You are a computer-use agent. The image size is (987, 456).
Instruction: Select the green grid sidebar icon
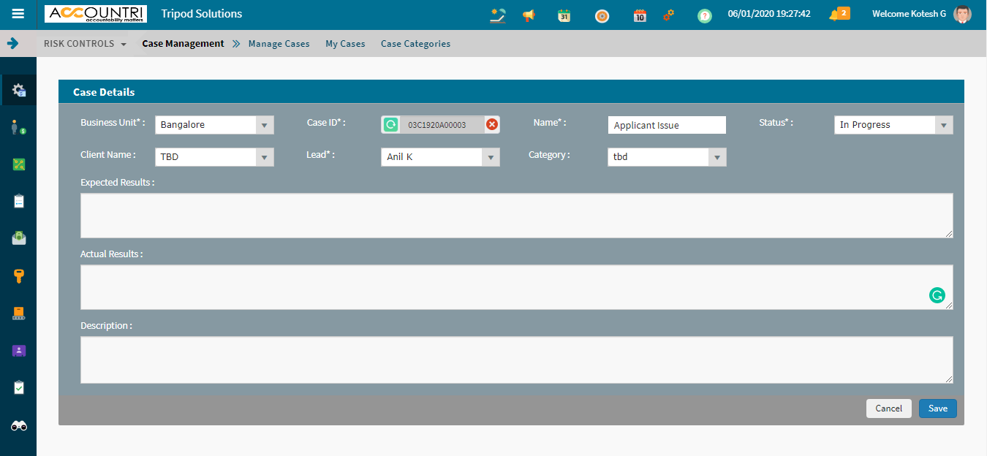[19, 164]
